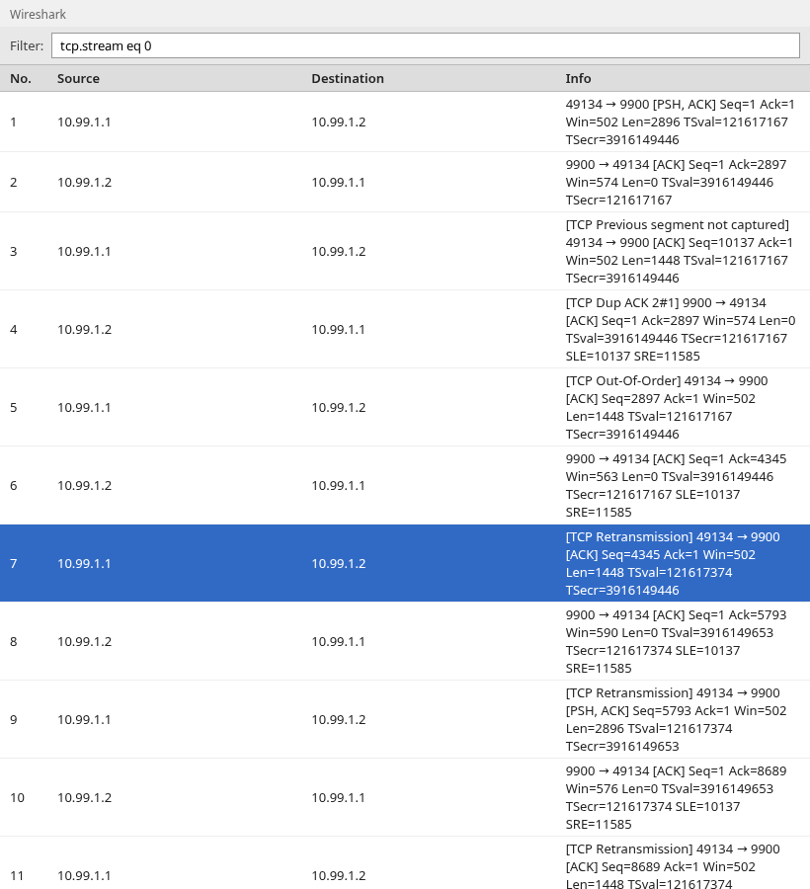Screen dimensions: 810x889
Task: Select destination 10.99.1.2 in packet 11 row
Action: (339, 876)
